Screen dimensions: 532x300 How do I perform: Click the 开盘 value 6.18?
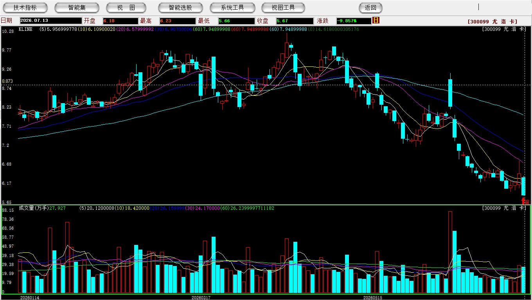[120, 21]
